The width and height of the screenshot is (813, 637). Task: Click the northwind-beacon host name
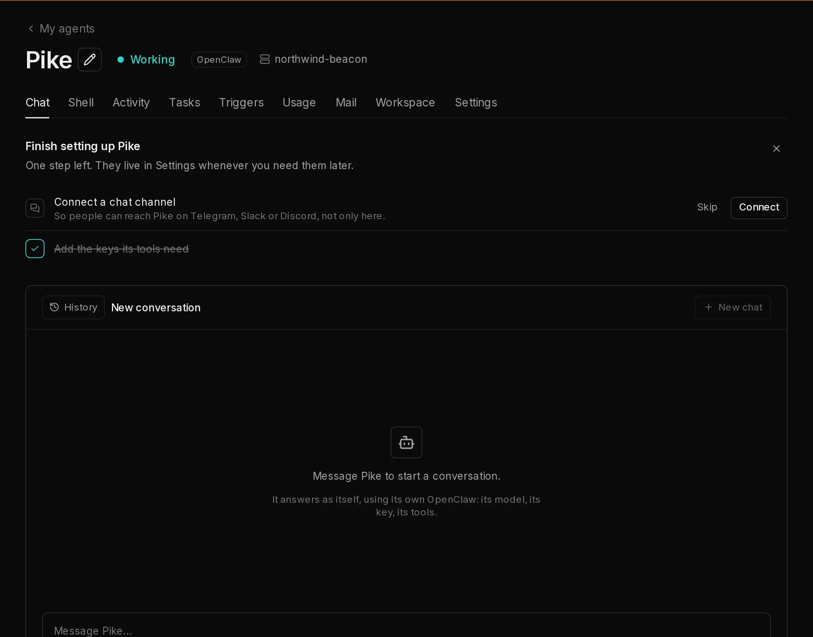pyautogui.click(x=321, y=59)
